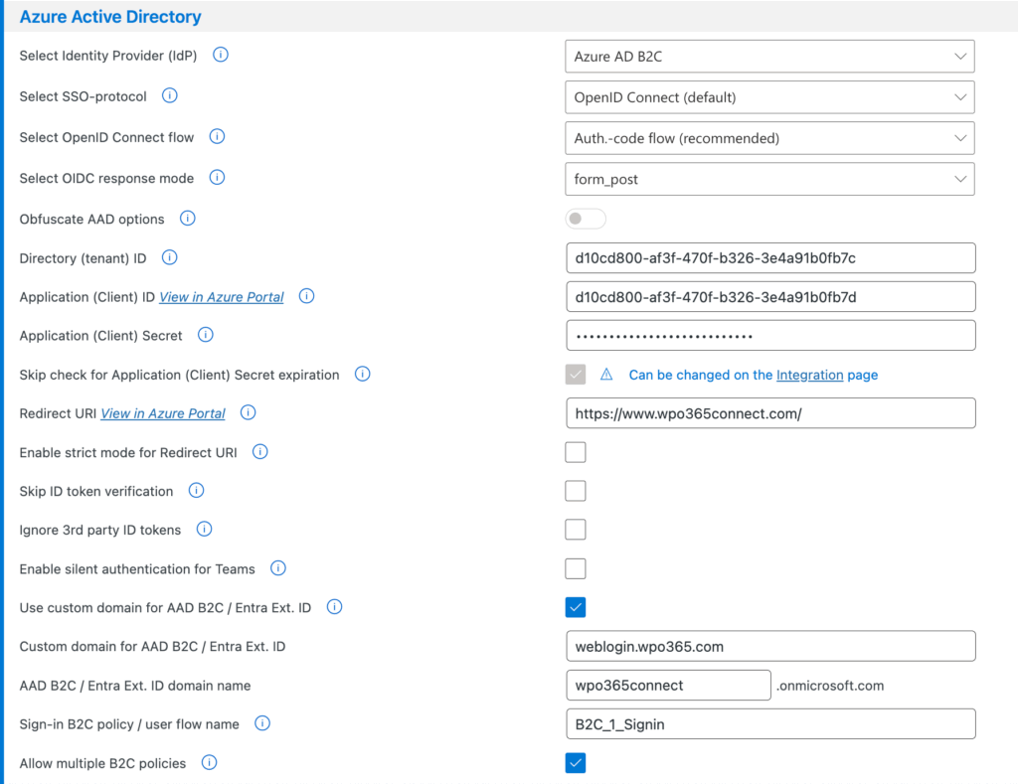Open View in Azure Portal link for Redirect URI
Image resolution: width=1018 pixels, height=784 pixels.
point(163,413)
